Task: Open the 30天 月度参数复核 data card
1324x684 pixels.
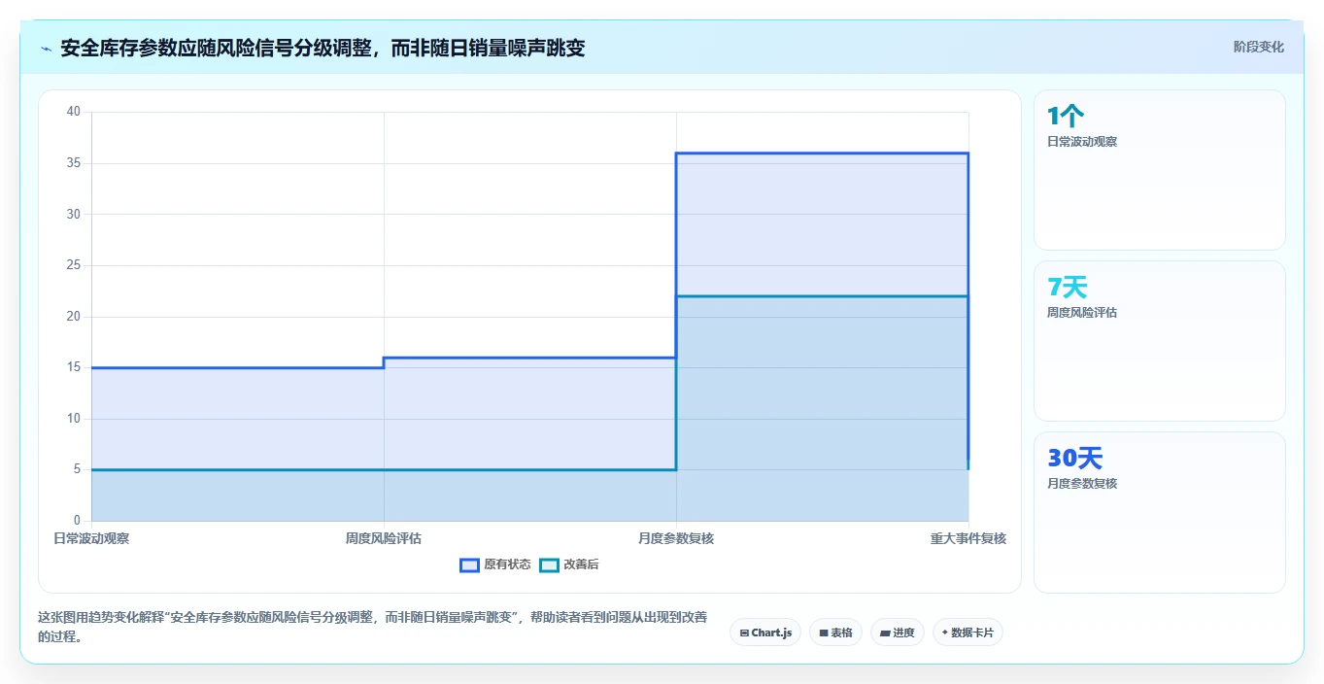Action: tap(1159, 512)
